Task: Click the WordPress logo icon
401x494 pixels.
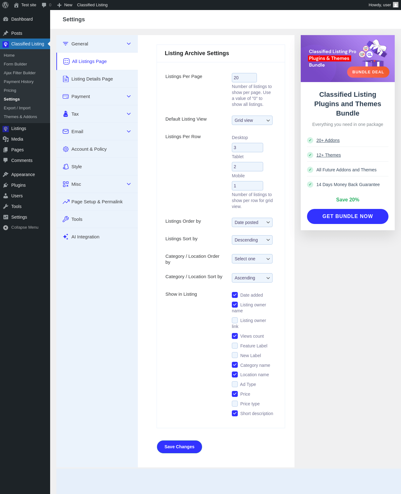Action: pos(5,5)
